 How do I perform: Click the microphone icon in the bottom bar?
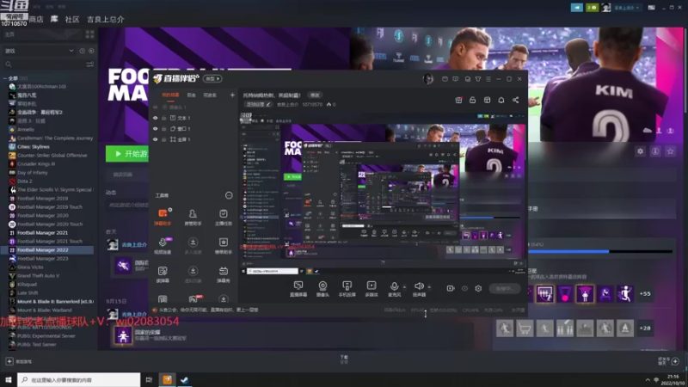tap(394, 286)
